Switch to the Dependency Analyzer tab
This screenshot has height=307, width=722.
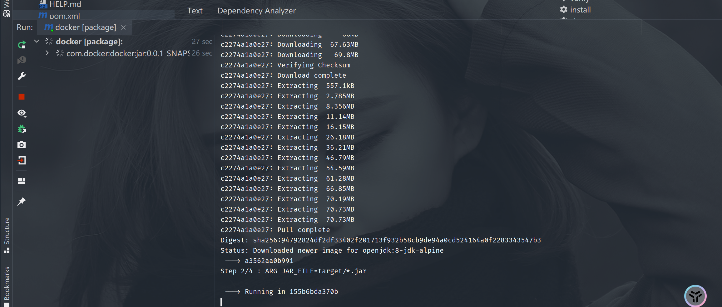[256, 11]
